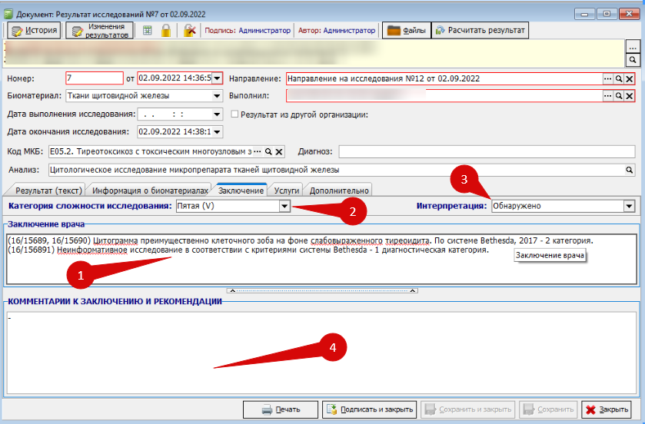Clear the Выполнил field with X icon

pos(630,96)
